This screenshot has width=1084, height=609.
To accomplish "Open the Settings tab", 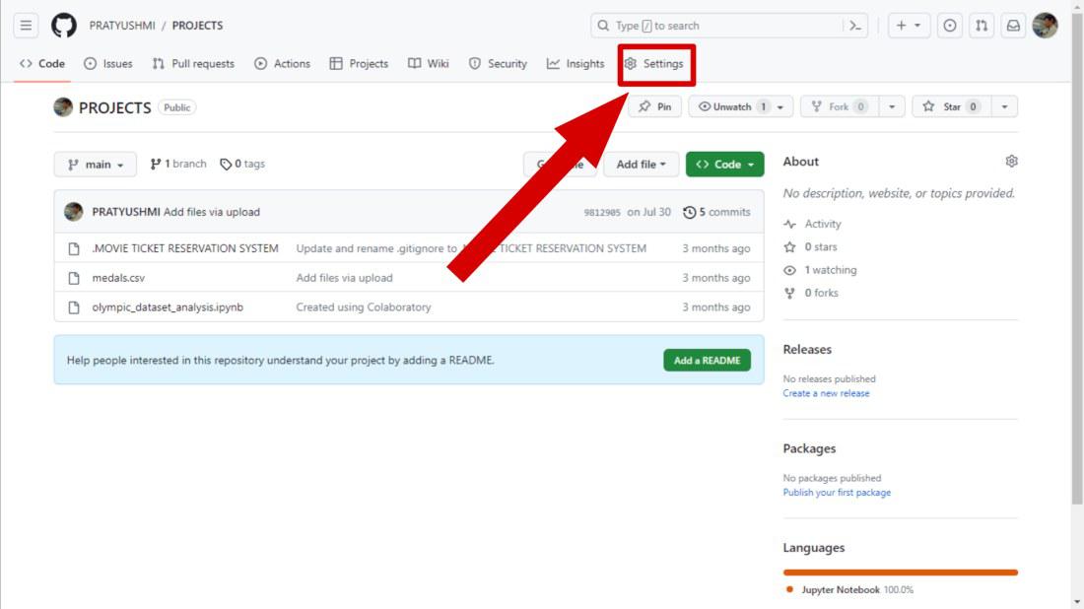I will pyautogui.click(x=654, y=64).
